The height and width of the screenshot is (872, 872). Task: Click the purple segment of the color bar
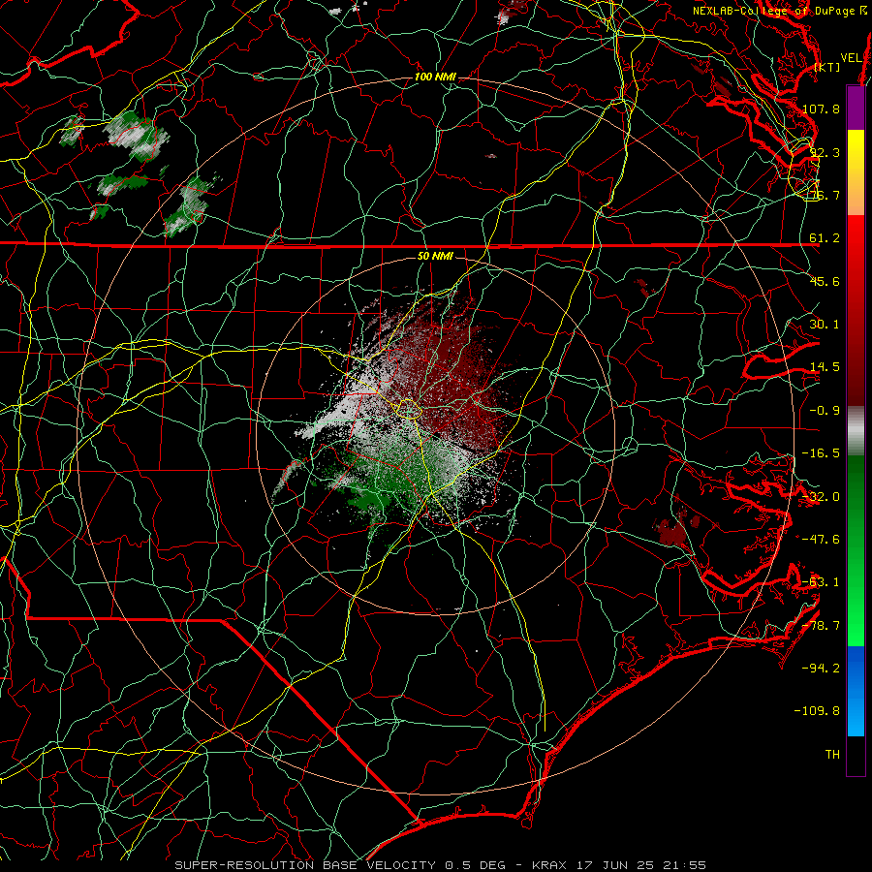click(x=856, y=108)
